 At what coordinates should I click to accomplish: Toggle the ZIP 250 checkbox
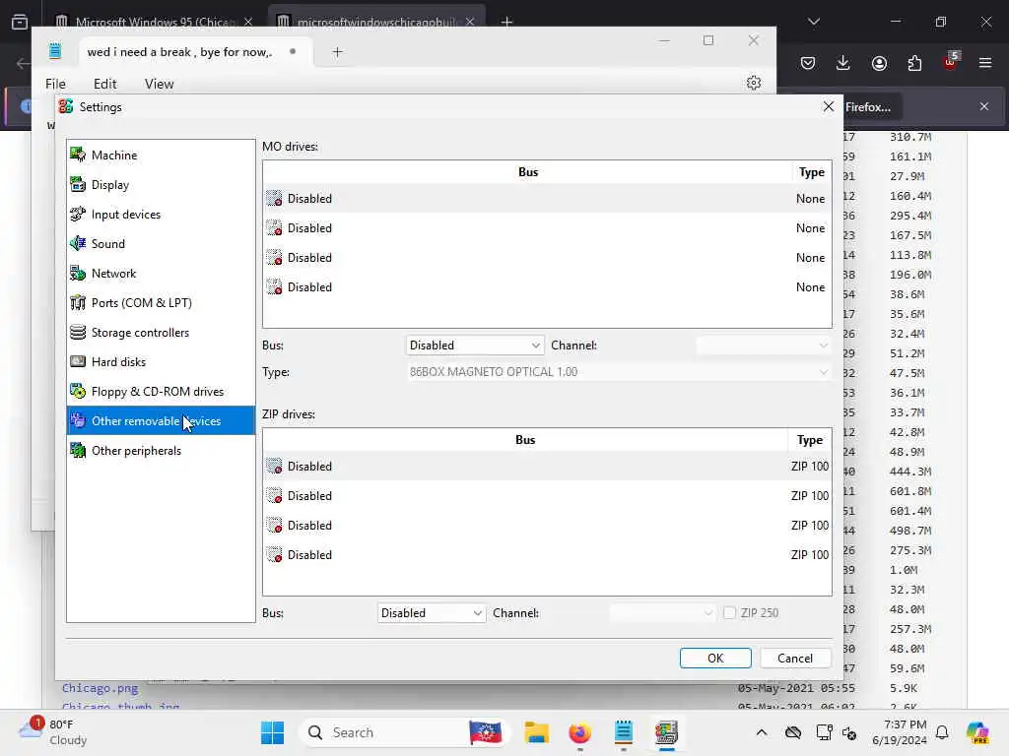(x=729, y=612)
